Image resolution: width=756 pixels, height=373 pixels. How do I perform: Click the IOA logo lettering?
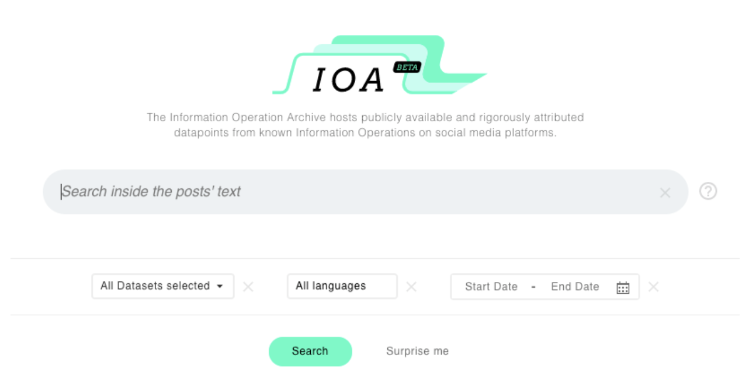coord(348,80)
